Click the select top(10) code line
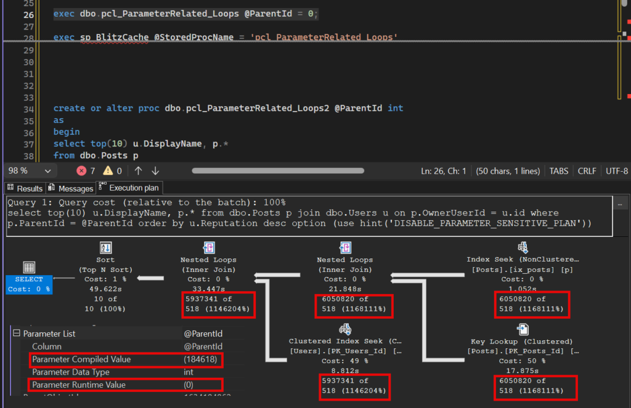The height and width of the screenshot is (408, 631). pyautogui.click(x=141, y=143)
